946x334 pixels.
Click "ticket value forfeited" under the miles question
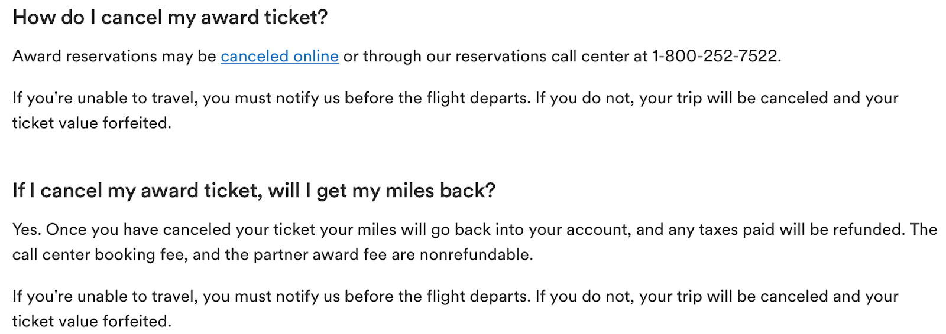tap(91, 322)
